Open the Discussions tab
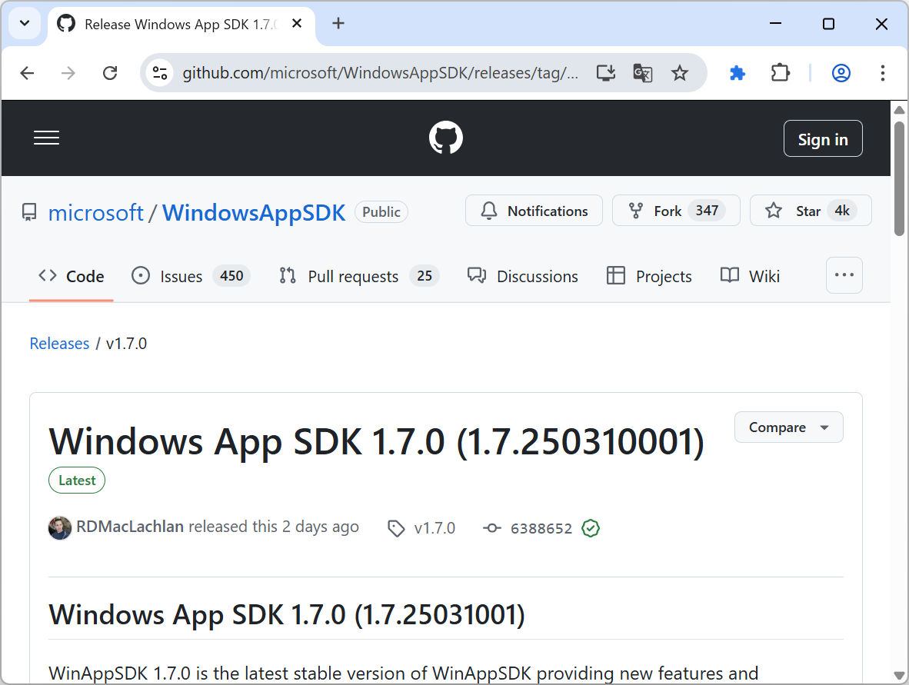Screen dimensions: 909x685 pyautogui.click(x=537, y=276)
